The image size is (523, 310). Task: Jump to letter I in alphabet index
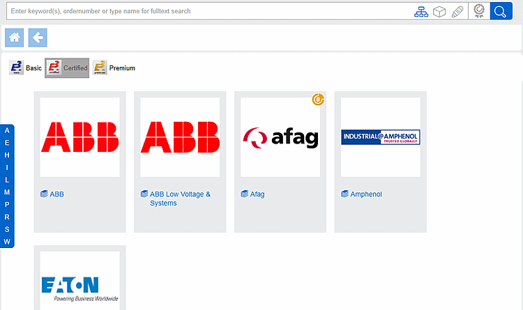click(7, 168)
